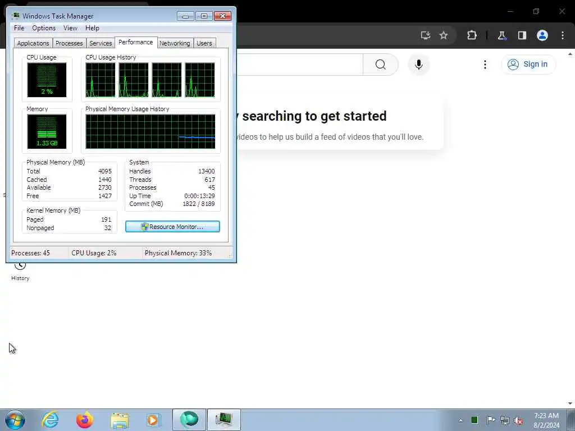
Task: Click the Chrome labs flask icon
Action: coord(501,35)
